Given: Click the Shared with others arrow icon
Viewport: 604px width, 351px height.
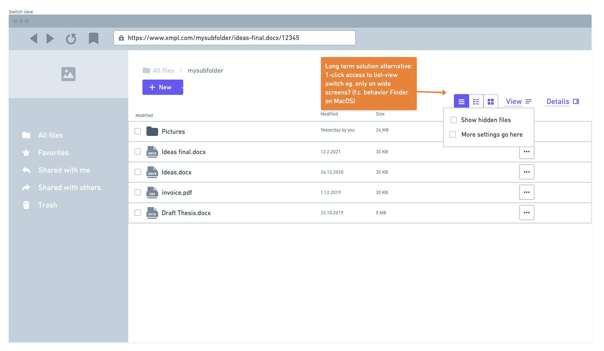Looking at the screenshot, I should [x=26, y=187].
